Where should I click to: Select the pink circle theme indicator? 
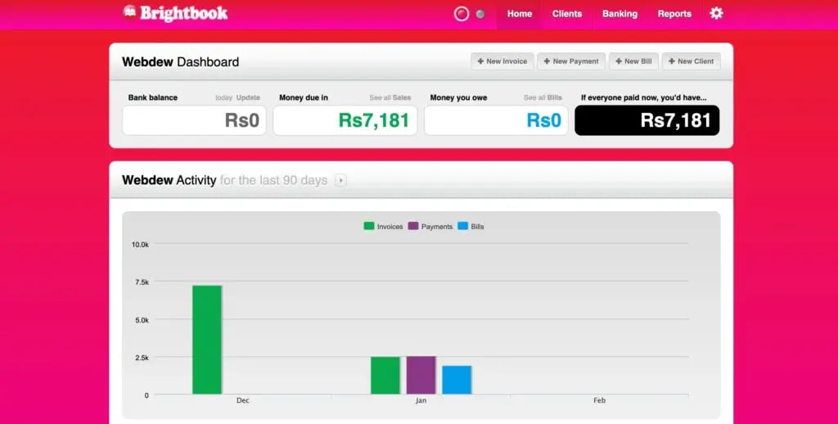tap(462, 14)
